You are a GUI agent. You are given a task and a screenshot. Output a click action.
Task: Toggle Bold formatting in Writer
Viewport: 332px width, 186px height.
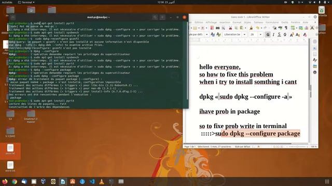coord(268,35)
